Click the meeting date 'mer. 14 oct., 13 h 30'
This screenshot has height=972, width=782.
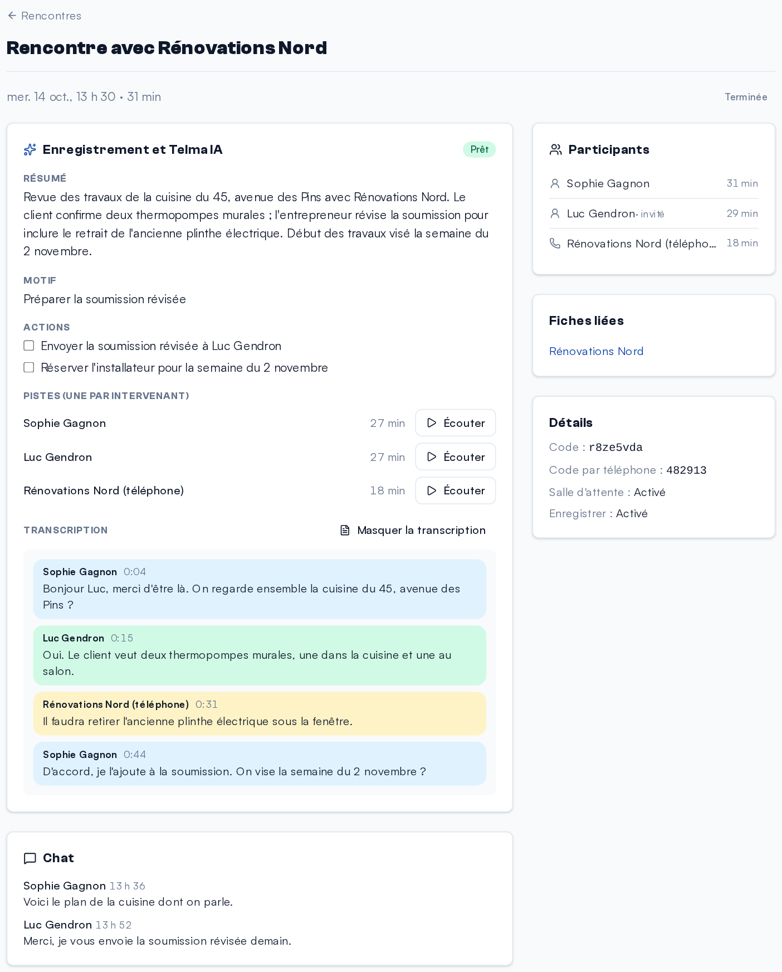click(x=61, y=97)
